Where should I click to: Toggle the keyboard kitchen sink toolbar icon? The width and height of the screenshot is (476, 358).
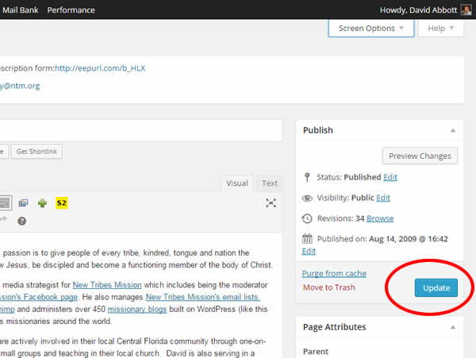pos(6,203)
